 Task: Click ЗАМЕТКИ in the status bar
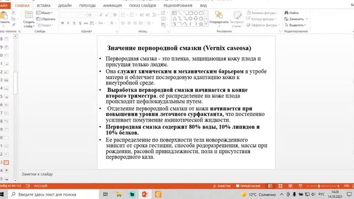click(x=222, y=186)
